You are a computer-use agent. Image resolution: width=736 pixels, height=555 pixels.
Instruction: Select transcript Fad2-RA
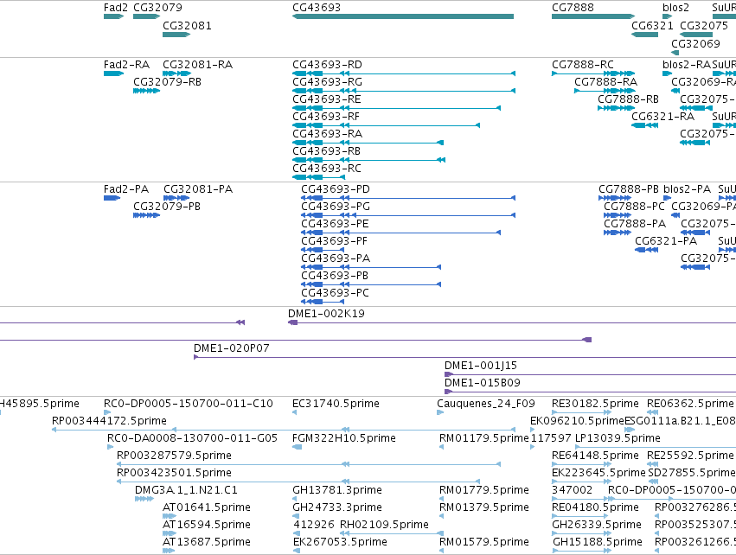coord(113,73)
